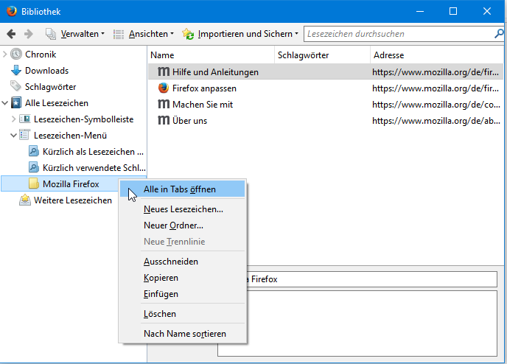Select the Chronik clock icon in sidebar

click(16, 55)
